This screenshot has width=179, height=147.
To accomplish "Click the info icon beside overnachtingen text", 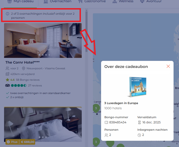I will pos(7,14).
